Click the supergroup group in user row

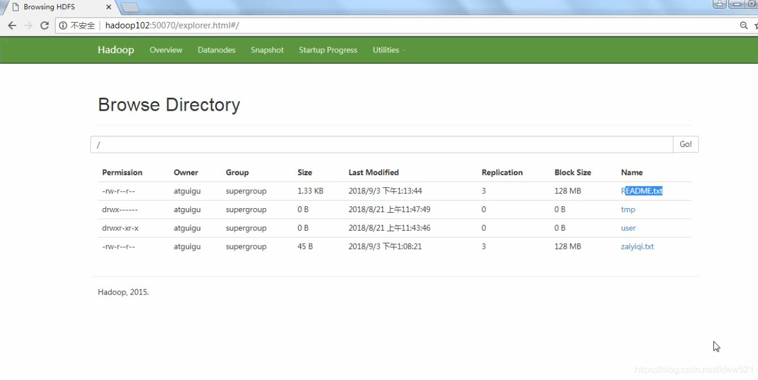(246, 228)
